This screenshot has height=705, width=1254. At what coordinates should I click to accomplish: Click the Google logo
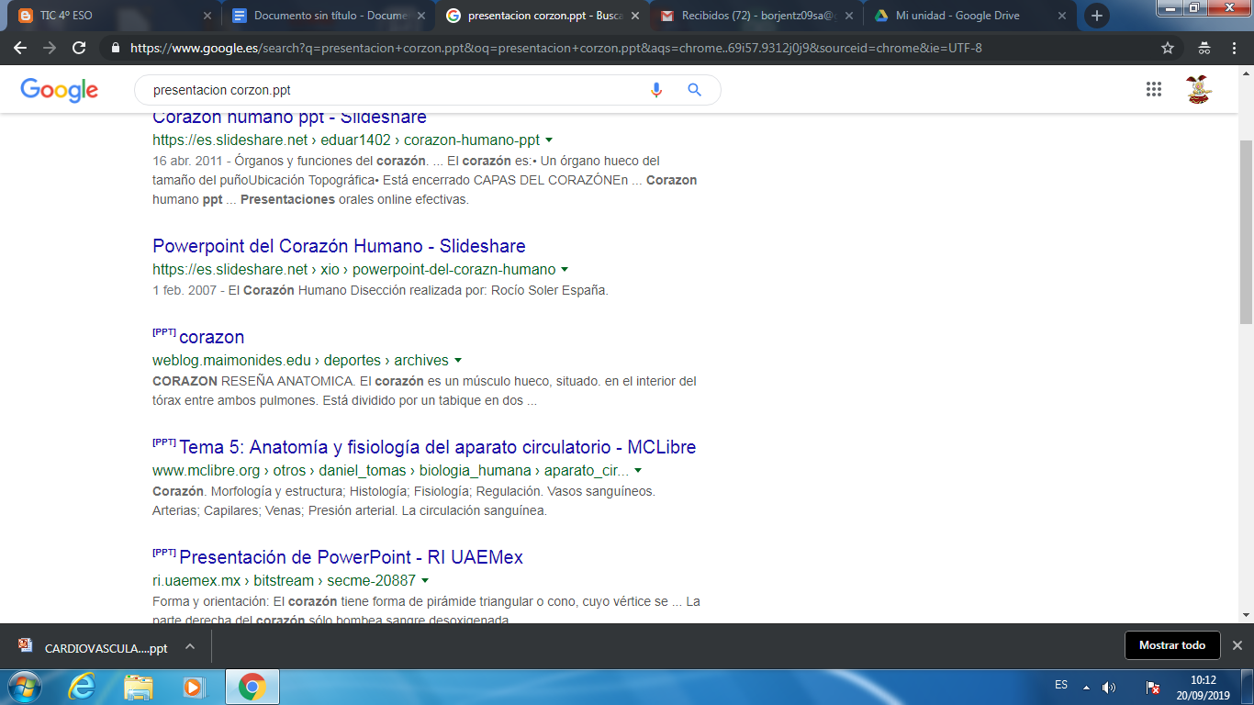click(60, 90)
